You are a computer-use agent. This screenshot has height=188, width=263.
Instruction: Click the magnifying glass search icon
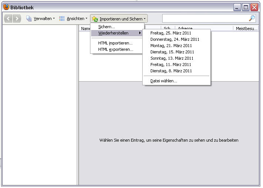[x=252, y=18]
